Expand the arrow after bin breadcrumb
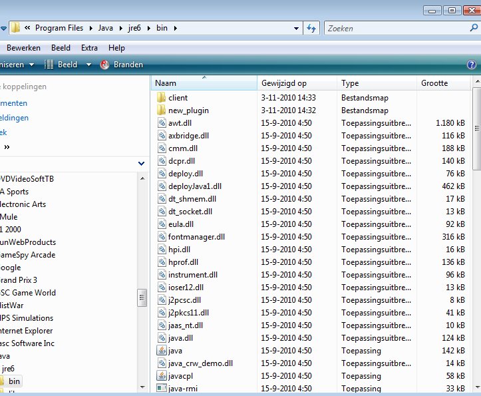 176,28
